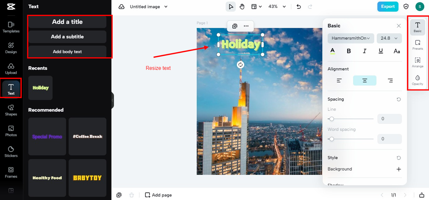Open the canvas layout dropdown
This screenshot has width=429, height=200.
(x=256, y=7)
